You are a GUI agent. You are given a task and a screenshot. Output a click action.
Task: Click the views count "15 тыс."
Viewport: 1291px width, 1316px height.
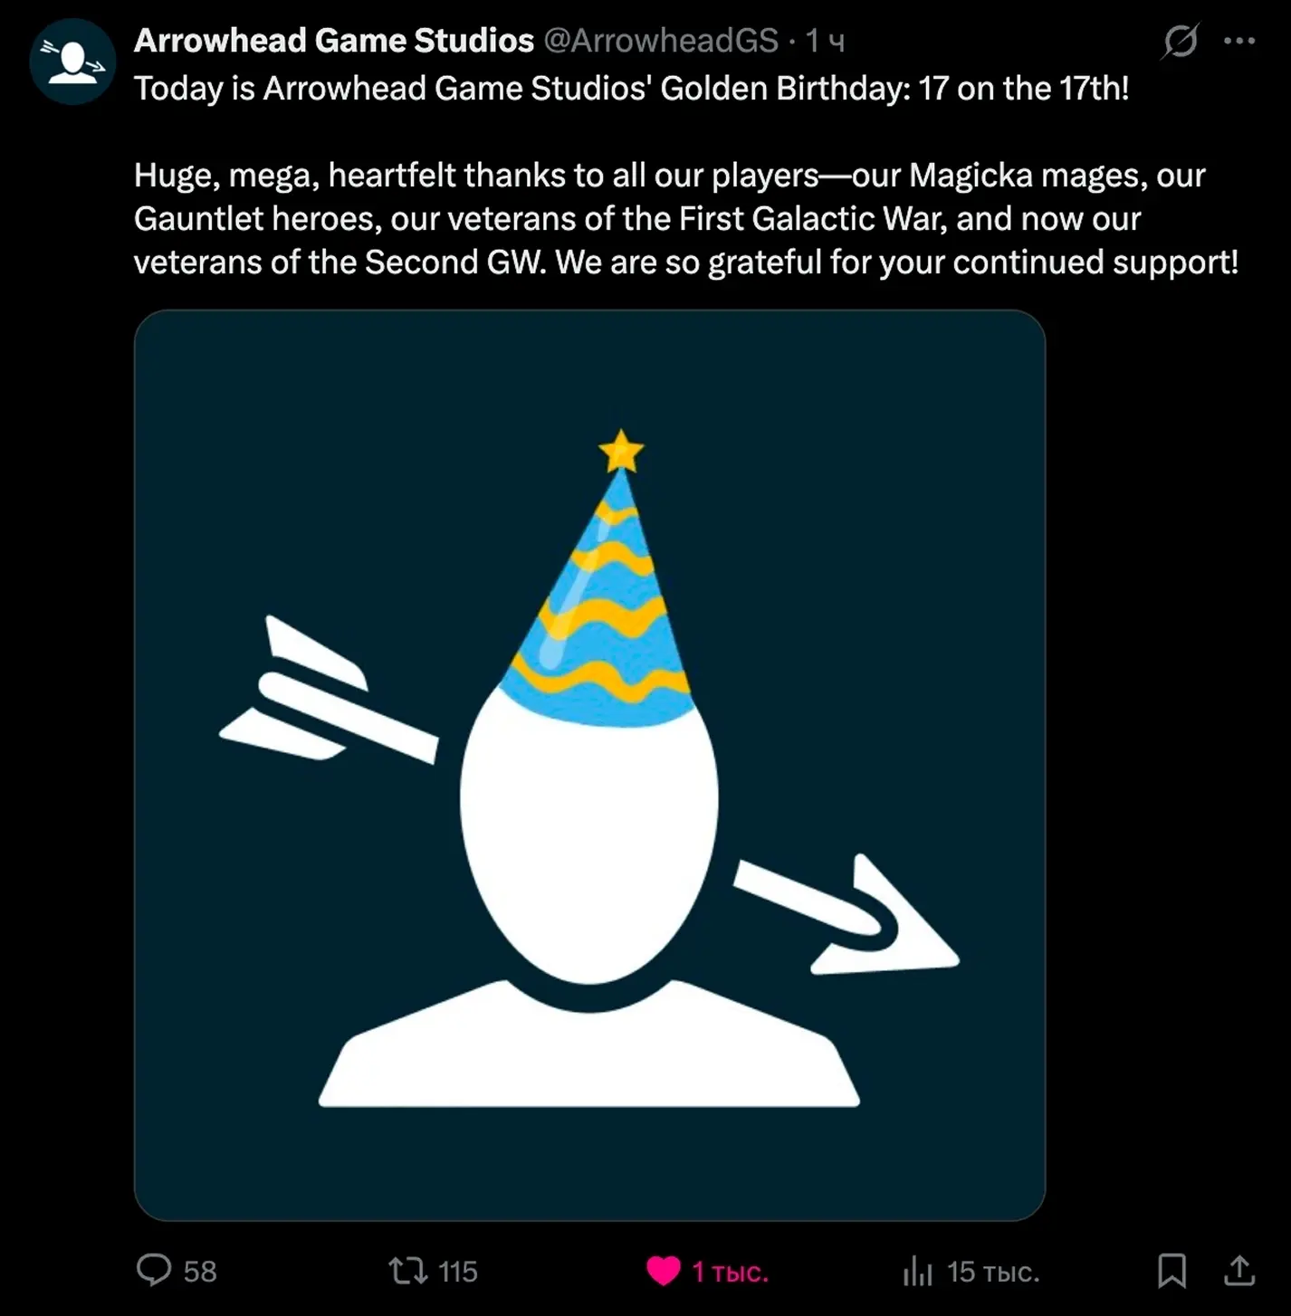(993, 1273)
